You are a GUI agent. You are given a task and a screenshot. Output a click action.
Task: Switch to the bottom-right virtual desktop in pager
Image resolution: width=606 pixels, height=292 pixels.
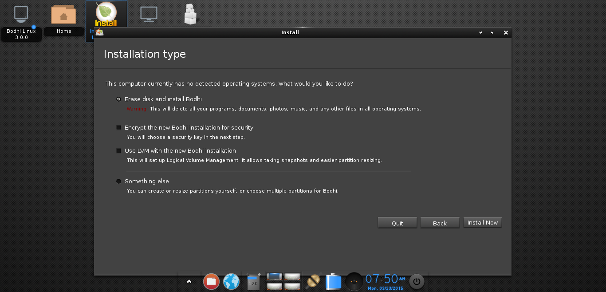(x=292, y=286)
